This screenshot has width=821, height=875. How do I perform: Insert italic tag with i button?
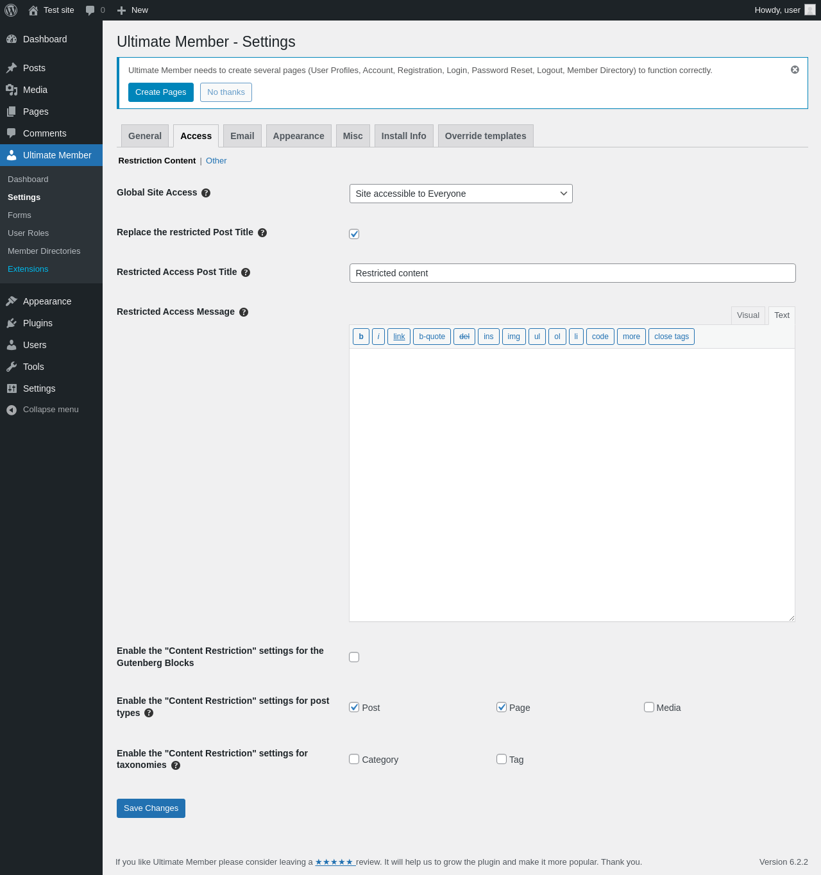click(378, 337)
